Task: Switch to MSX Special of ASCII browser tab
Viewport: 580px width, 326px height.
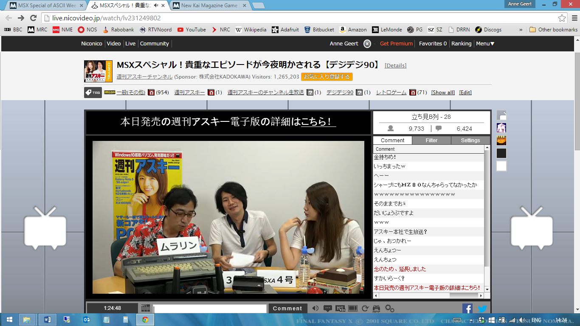Action: click(x=45, y=6)
